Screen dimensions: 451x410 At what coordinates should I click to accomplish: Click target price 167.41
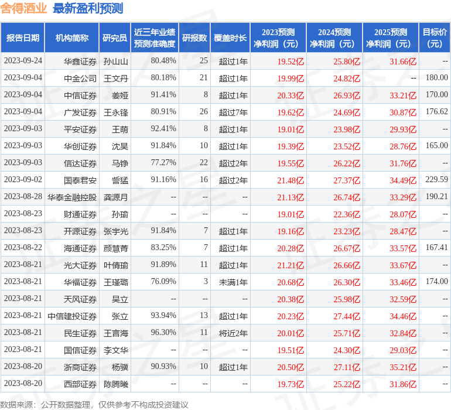click(x=436, y=247)
